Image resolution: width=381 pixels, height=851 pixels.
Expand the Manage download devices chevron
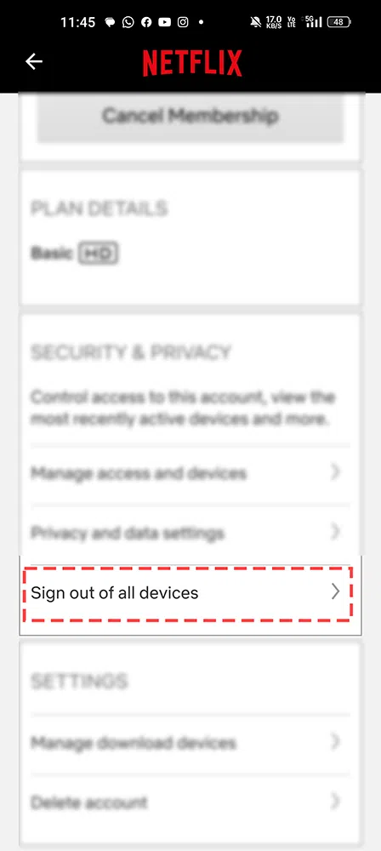pyautogui.click(x=335, y=741)
